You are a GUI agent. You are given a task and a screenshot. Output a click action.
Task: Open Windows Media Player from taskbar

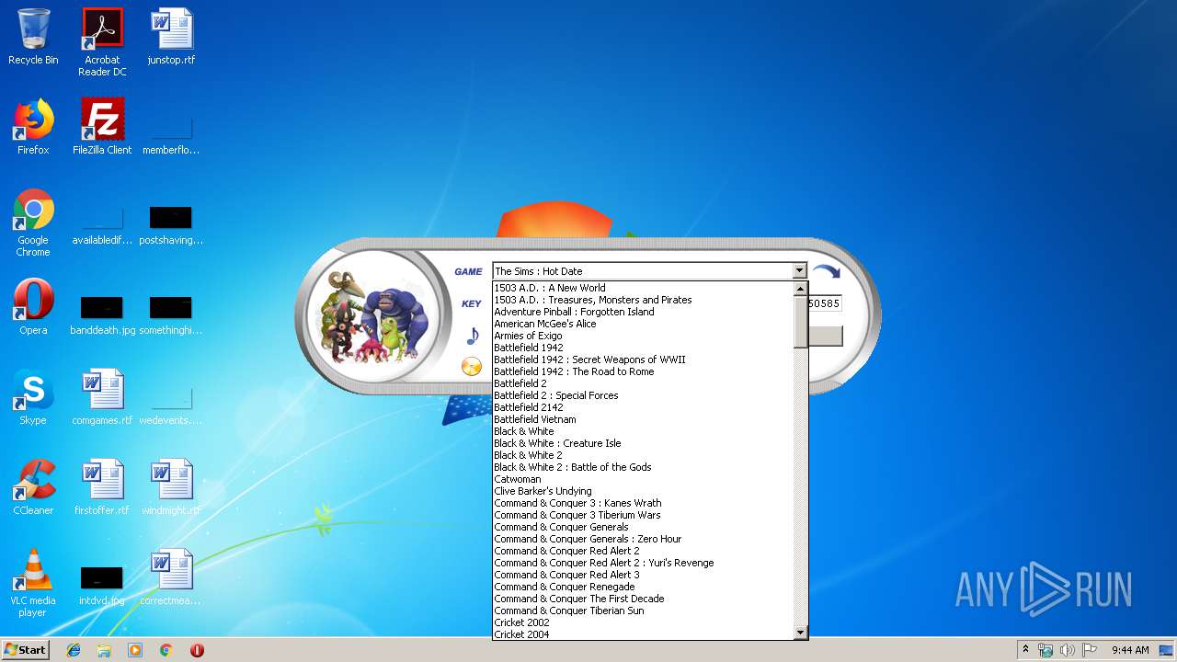pos(135,650)
